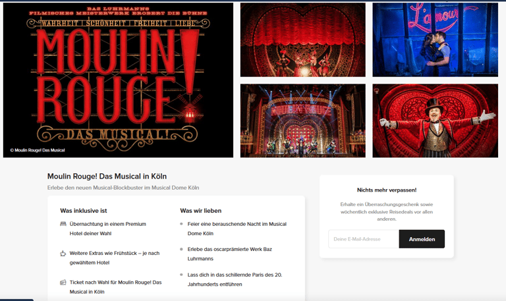Click the Nichts mehr verpassen! heading
This screenshot has width=506, height=301.
point(387,190)
